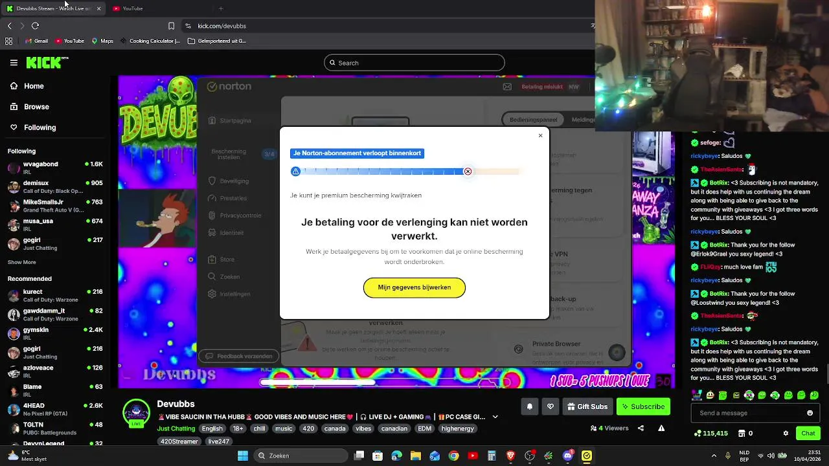Open Instellingen in Norton sidebar

229,294
